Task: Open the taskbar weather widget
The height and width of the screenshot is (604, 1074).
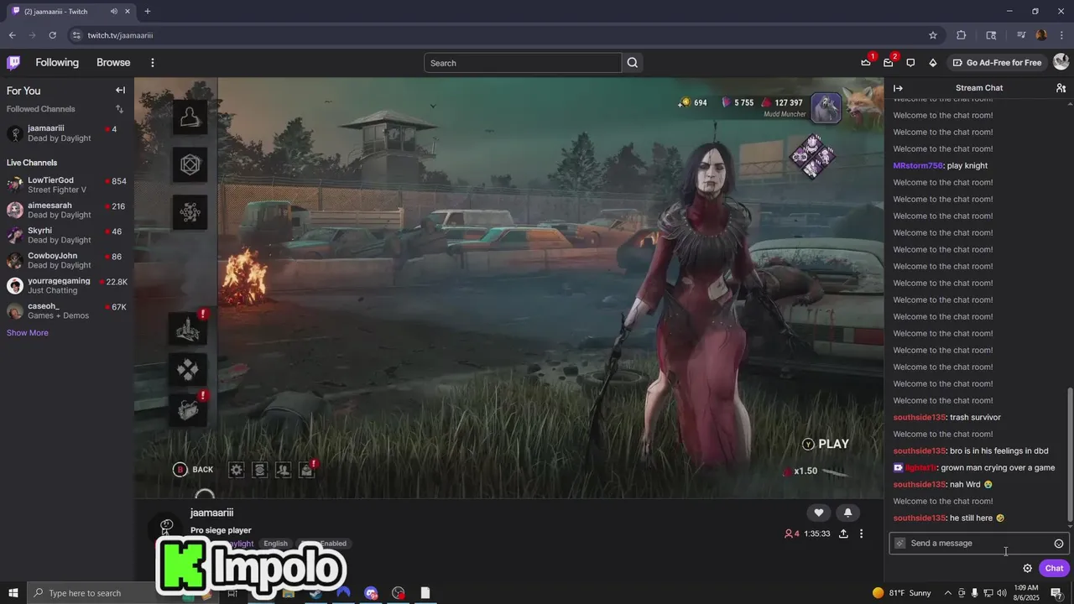Action: 902,593
